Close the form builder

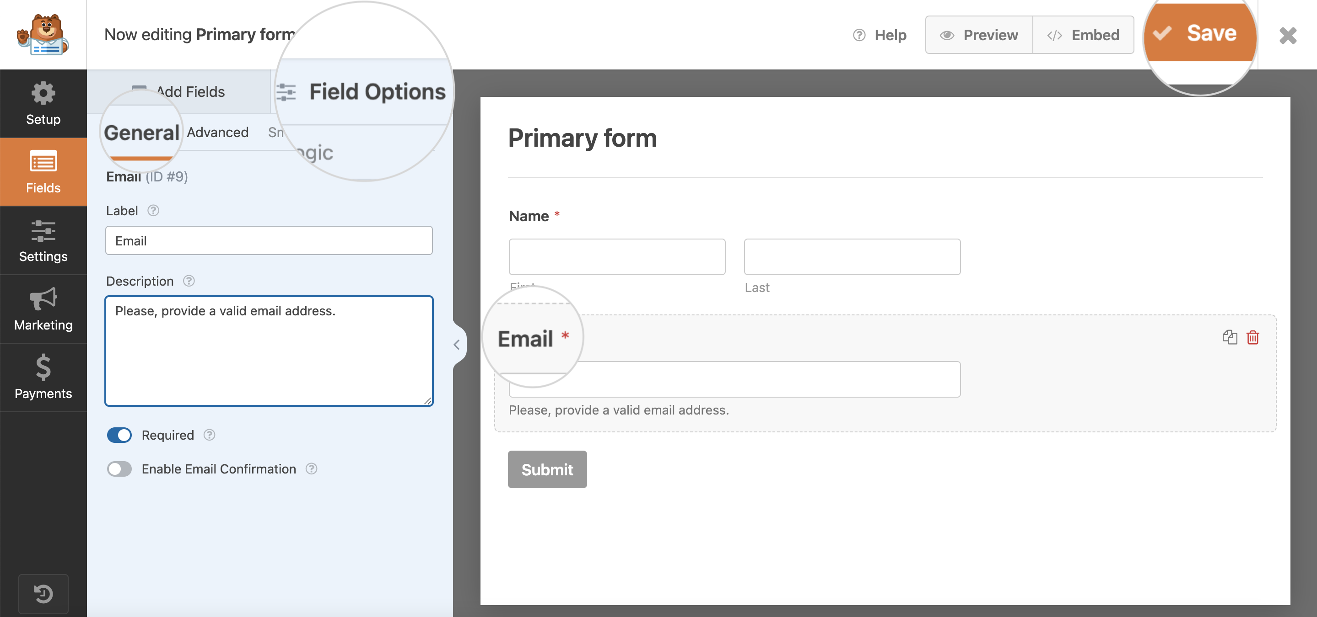(x=1287, y=35)
